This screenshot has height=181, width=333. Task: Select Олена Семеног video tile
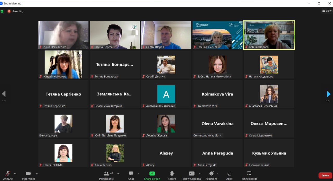coord(217,35)
